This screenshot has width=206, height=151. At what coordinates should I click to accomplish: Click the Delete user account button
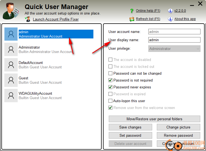[x=130, y=144]
